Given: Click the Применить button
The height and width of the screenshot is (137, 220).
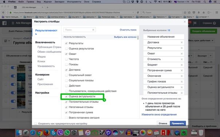Looking at the screenshot, I should tap(178, 123).
